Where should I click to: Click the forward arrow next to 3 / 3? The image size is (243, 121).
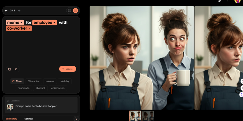[19, 10]
